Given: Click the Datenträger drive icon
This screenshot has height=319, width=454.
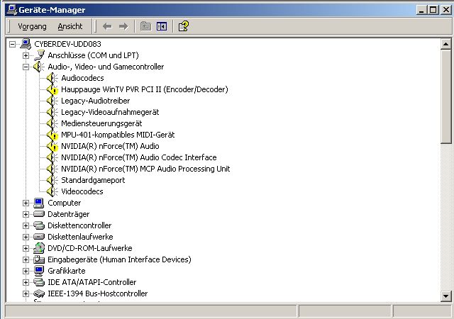Looking at the screenshot, I should pyautogui.click(x=39, y=214).
